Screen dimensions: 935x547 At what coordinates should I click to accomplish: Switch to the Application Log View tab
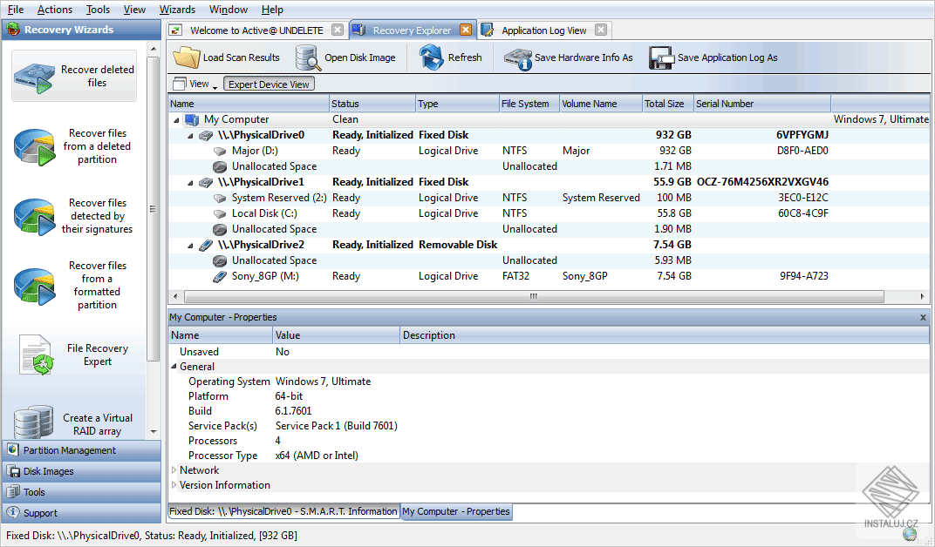pyautogui.click(x=543, y=30)
